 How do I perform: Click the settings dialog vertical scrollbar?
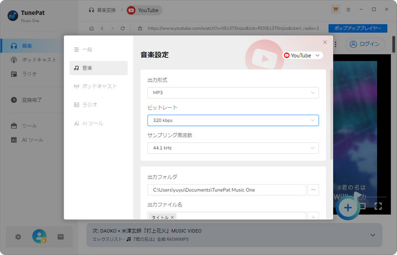pyautogui.click(x=331, y=114)
